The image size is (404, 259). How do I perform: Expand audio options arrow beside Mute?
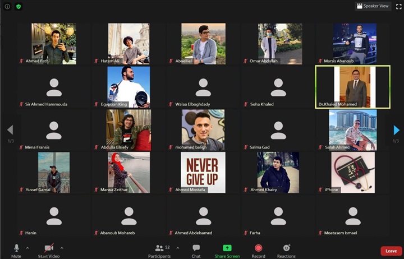click(x=29, y=247)
